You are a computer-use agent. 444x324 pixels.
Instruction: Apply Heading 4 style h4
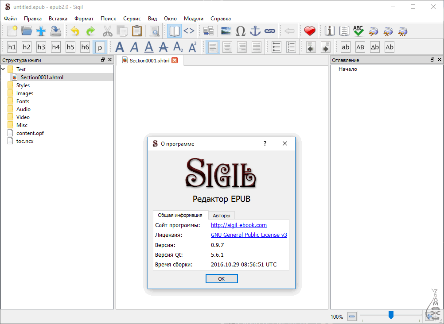tap(56, 47)
